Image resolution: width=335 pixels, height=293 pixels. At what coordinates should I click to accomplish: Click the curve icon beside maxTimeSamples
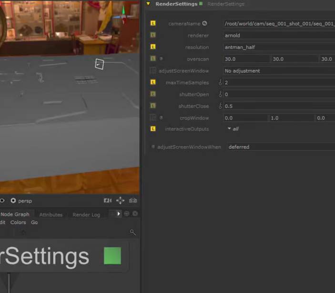221,83
